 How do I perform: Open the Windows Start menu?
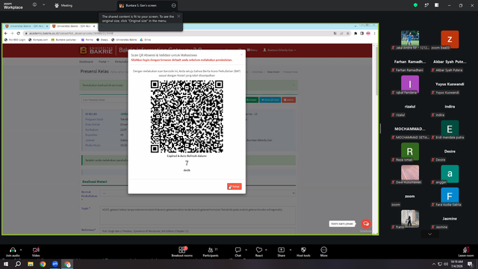tap(6, 264)
